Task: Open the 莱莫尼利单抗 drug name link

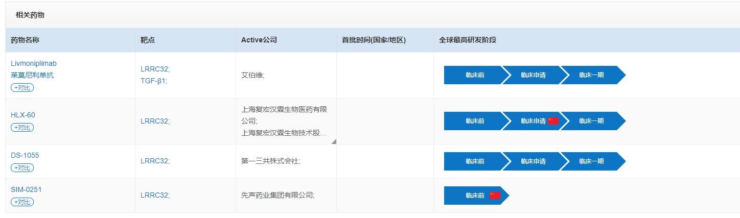Action: pyautogui.click(x=32, y=75)
